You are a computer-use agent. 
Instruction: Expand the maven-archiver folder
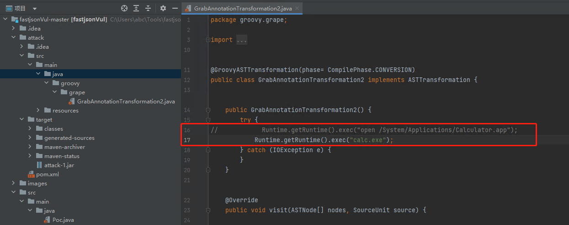[30, 147]
